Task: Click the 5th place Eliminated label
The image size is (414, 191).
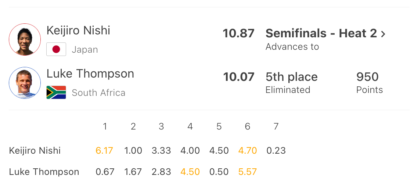Action: click(x=292, y=83)
